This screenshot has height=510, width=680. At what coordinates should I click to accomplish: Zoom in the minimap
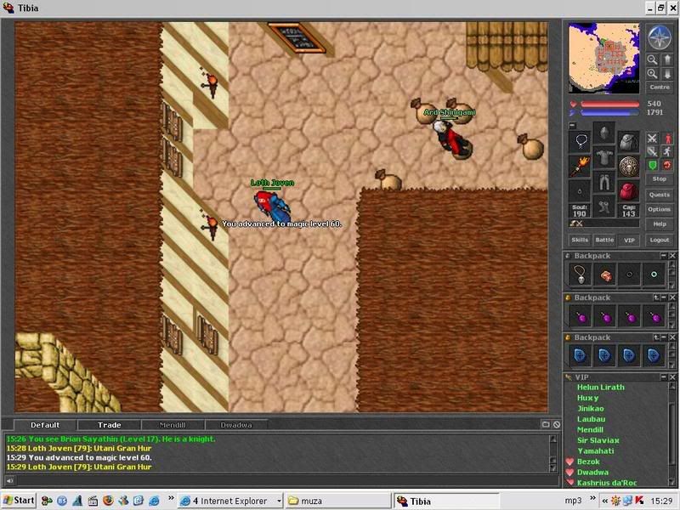pyautogui.click(x=652, y=74)
